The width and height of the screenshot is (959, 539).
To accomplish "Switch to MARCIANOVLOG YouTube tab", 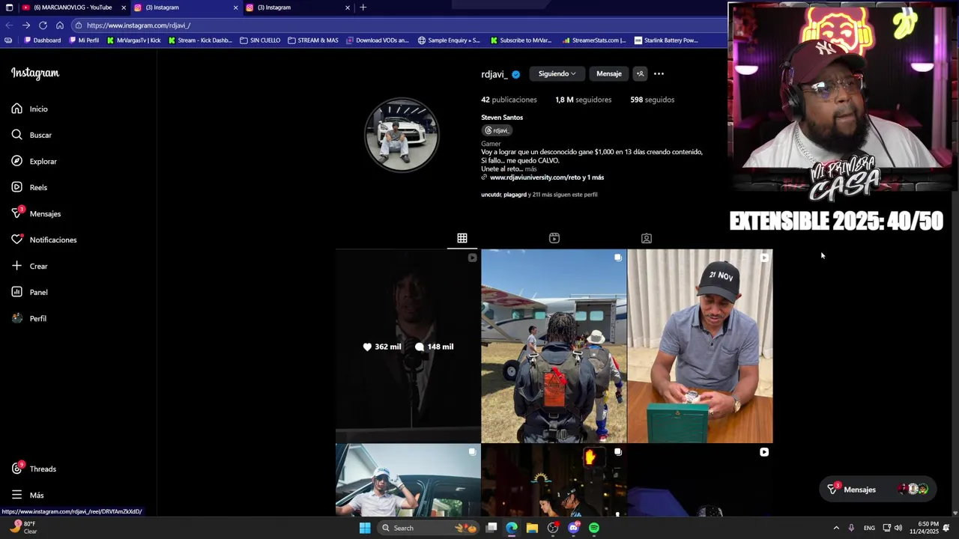I will point(73,7).
